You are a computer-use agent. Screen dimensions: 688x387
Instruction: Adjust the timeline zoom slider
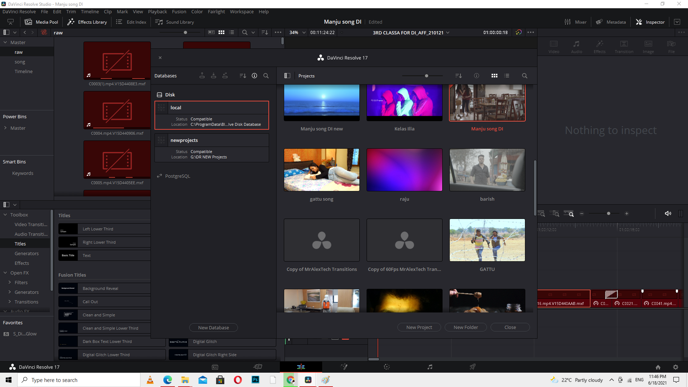pyautogui.click(x=608, y=214)
